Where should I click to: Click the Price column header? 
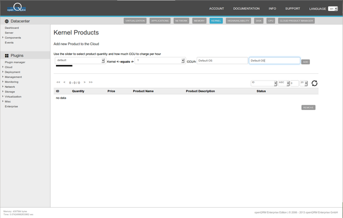pyautogui.click(x=111, y=92)
